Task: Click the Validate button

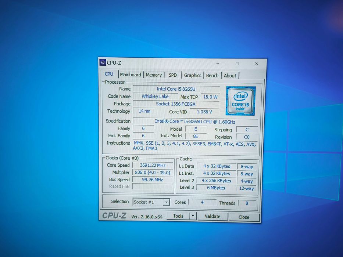Action: (212, 216)
